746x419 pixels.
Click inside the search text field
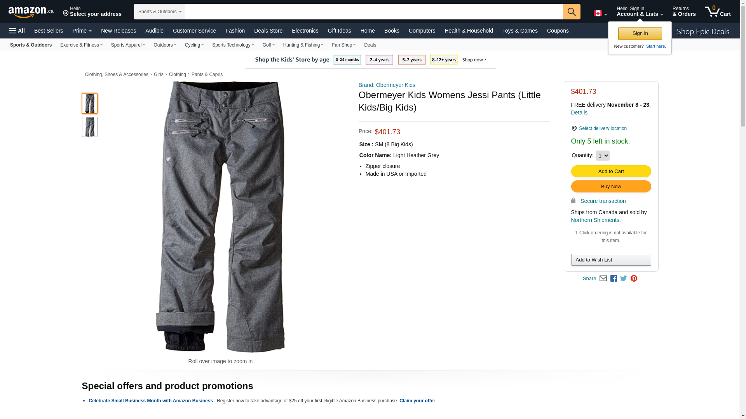[x=374, y=12]
